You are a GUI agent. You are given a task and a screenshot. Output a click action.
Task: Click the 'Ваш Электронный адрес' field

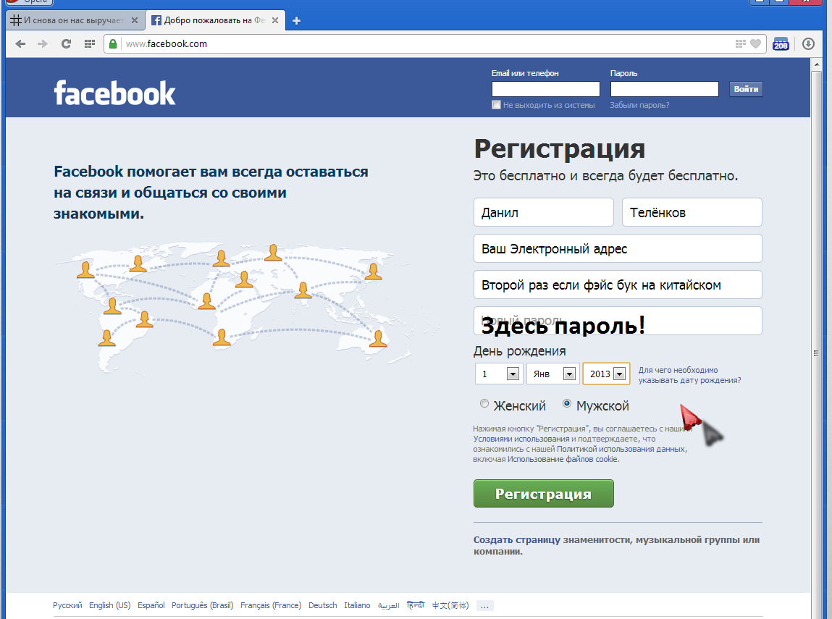pyautogui.click(x=618, y=248)
